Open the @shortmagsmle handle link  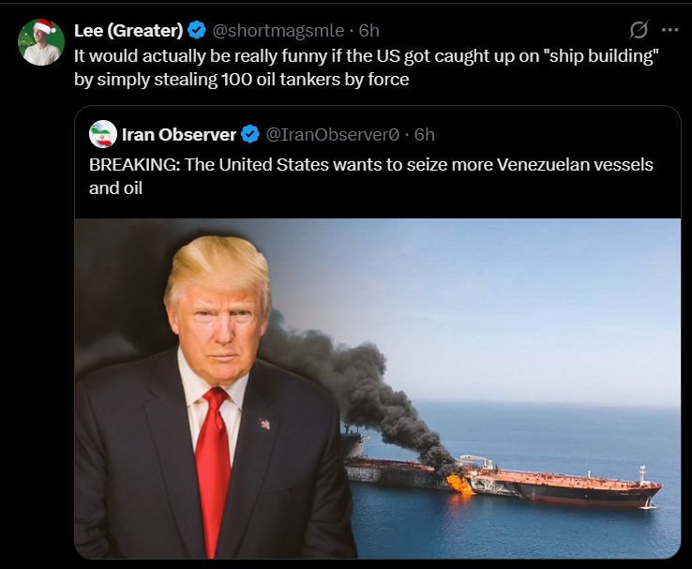[278, 30]
